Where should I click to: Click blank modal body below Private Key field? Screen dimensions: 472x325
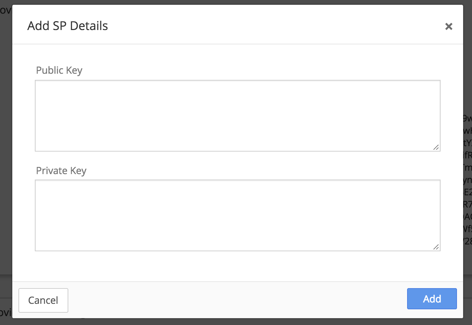pyautogui.click(x=238, y=266)
